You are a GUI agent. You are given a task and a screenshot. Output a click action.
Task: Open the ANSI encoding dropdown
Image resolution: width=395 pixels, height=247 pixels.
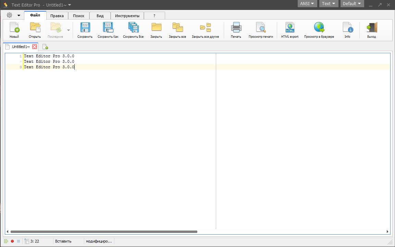(x=307, y=3)
